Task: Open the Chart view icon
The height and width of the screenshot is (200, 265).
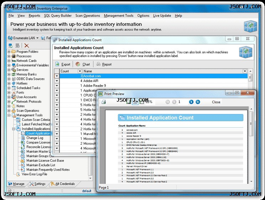Action: tap(78, 64)
